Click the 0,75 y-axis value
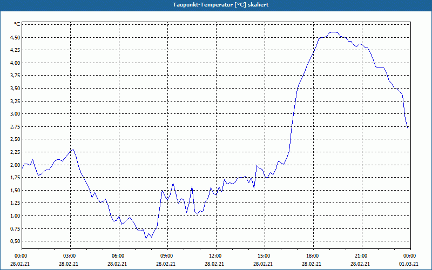This screenshot has height=270, width=432. pos(15,228)
